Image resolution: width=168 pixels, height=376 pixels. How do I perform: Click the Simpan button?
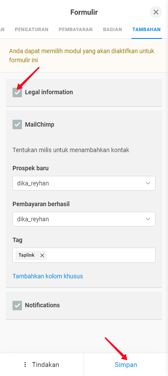tap(126, 365)
